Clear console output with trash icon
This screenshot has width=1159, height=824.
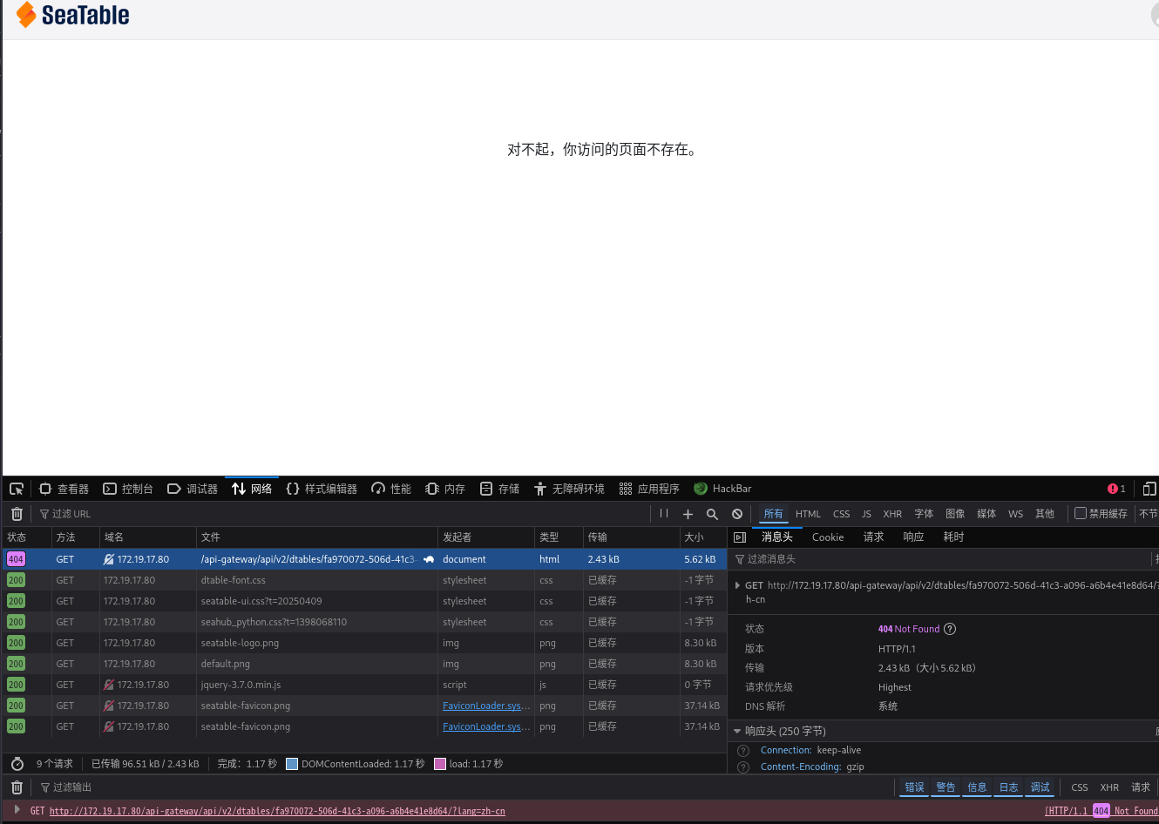[x=17, y=787]
